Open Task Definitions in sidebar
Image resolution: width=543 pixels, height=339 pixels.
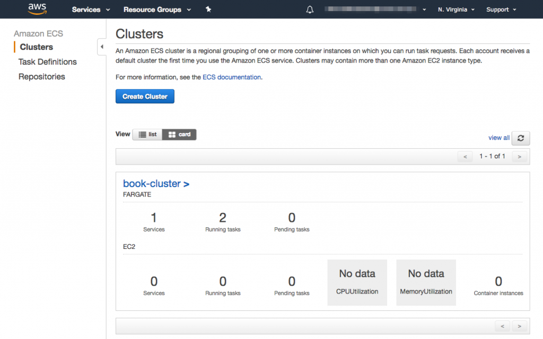point(47,62)
